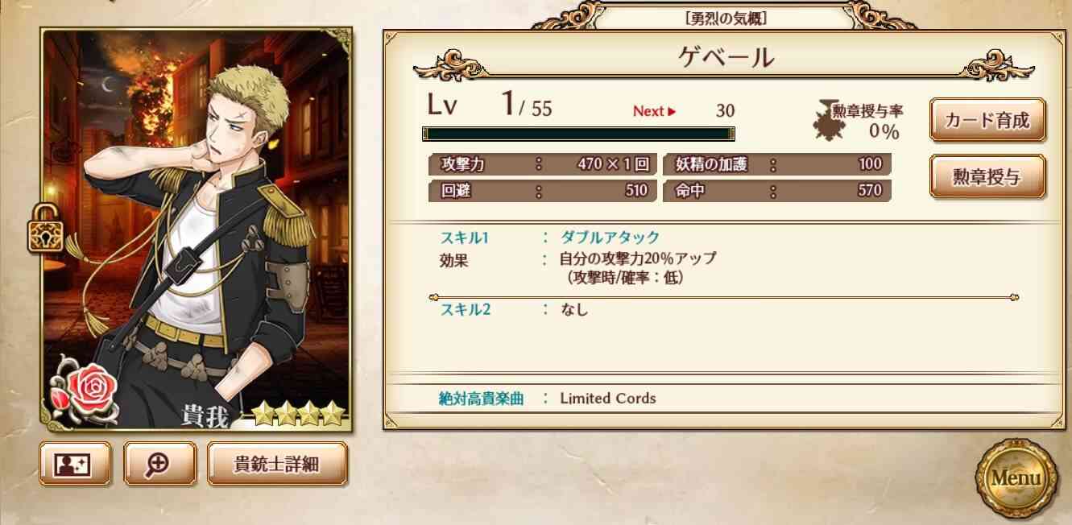Image resolution: width=1072 pixels, height=525 pixels.
Task: Open the round gold Menu button
Action: (x=1015, y=477)
